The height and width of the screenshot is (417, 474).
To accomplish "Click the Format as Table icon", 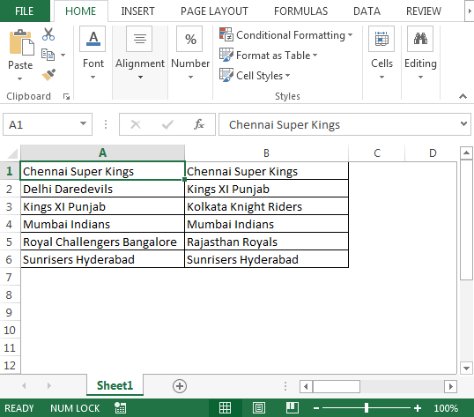I will pos(226,55).
